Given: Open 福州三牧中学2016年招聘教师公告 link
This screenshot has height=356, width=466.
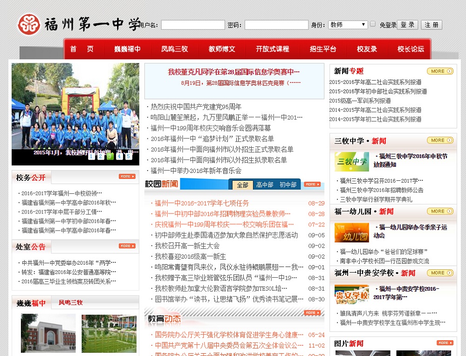Looking at the screenshot, I should 382,190.
